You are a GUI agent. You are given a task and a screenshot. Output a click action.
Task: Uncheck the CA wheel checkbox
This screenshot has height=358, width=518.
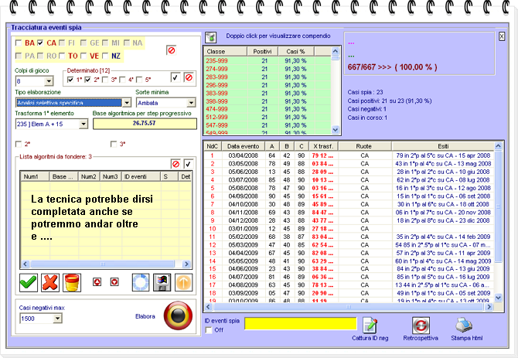(40, 43)
